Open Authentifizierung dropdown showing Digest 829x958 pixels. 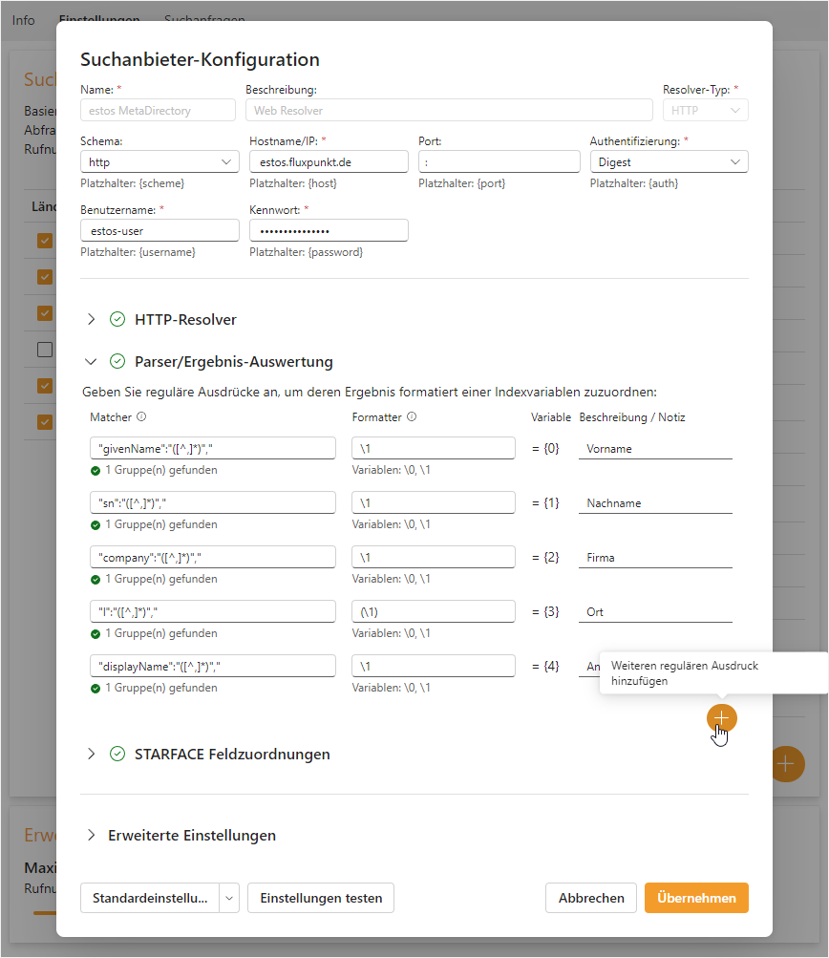pyautogui.click(x=669, y=162)
